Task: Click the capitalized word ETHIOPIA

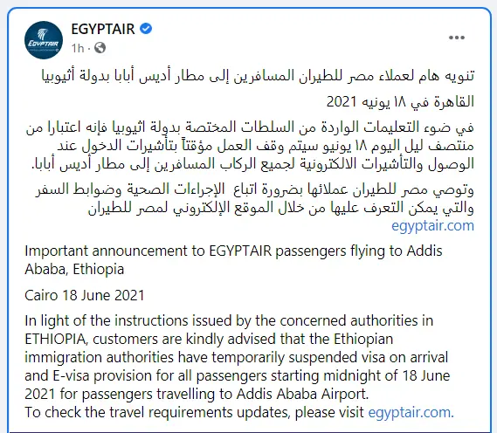Action: [x=55, y=339]
